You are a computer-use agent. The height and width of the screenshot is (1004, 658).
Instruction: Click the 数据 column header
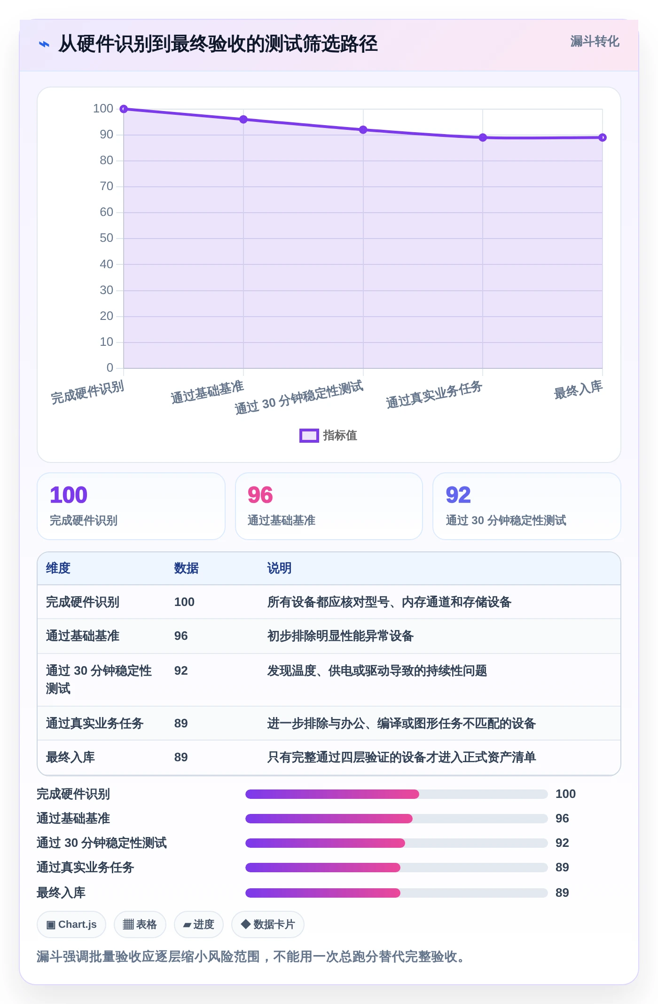[186, 568]
